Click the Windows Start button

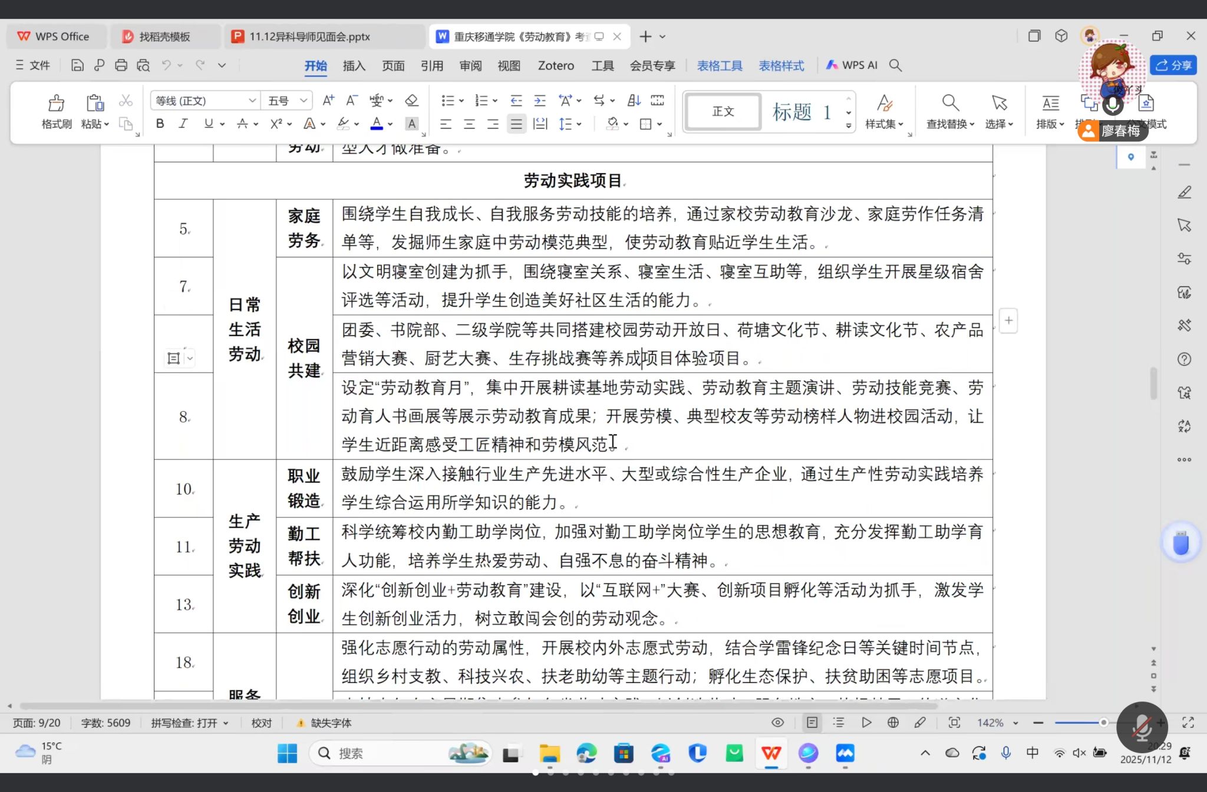click(287, 753)
